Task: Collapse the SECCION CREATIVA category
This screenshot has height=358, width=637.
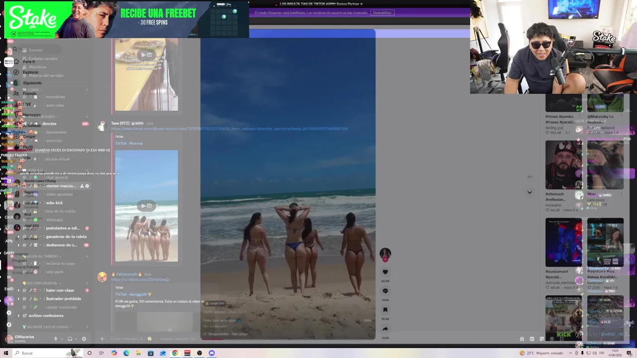Action: click(42, 283)
